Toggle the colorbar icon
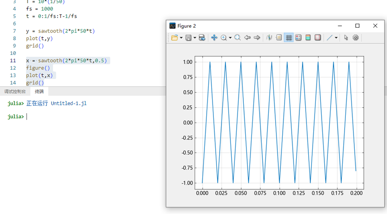387x214 pixels. (x=308, y=38)
